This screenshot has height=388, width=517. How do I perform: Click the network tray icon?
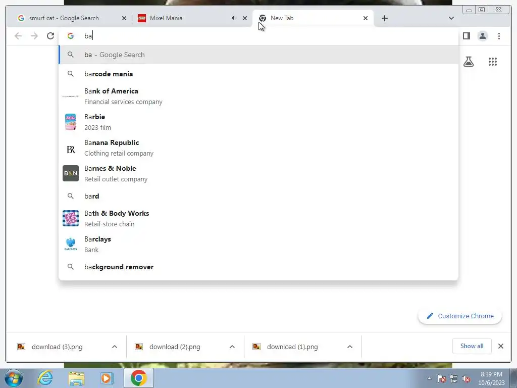(454, 378)
